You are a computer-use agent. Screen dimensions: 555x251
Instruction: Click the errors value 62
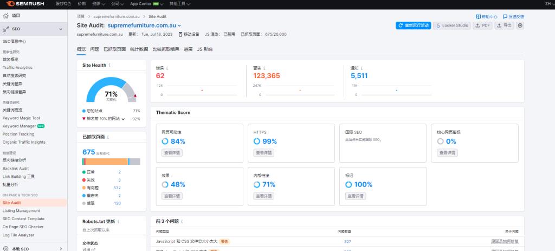[x=160, y=75]
